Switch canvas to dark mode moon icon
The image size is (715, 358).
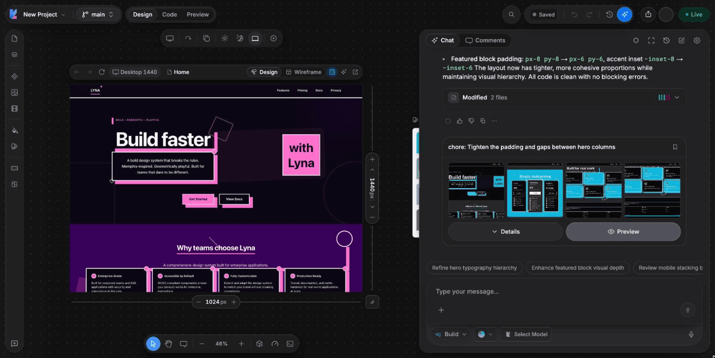click(x=240, y=38)
